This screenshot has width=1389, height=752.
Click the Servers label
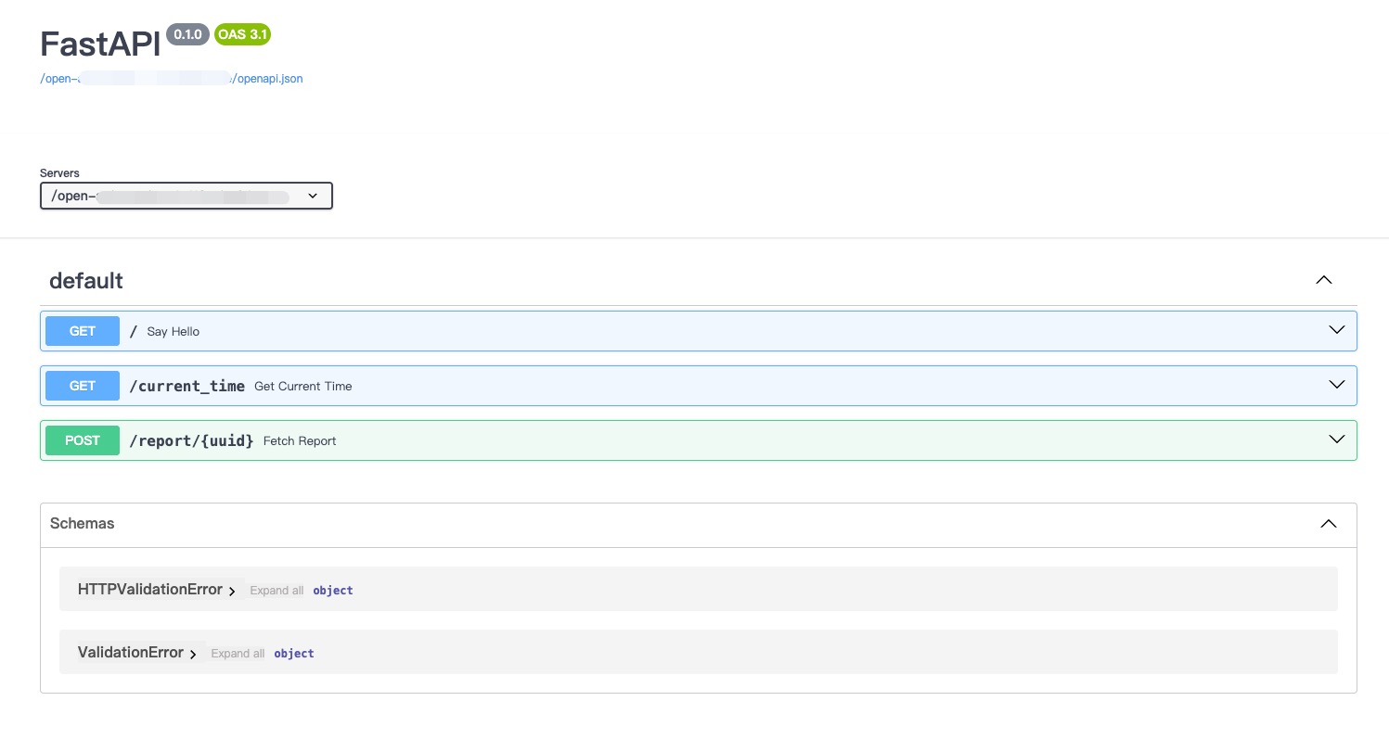(59, 173)
